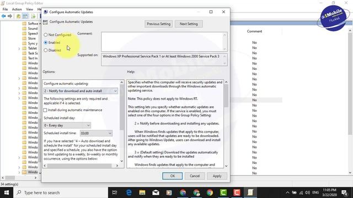353x198 pixels.
Task: Expand the Tablet folder in the tree
Action: tap(19, 48)
